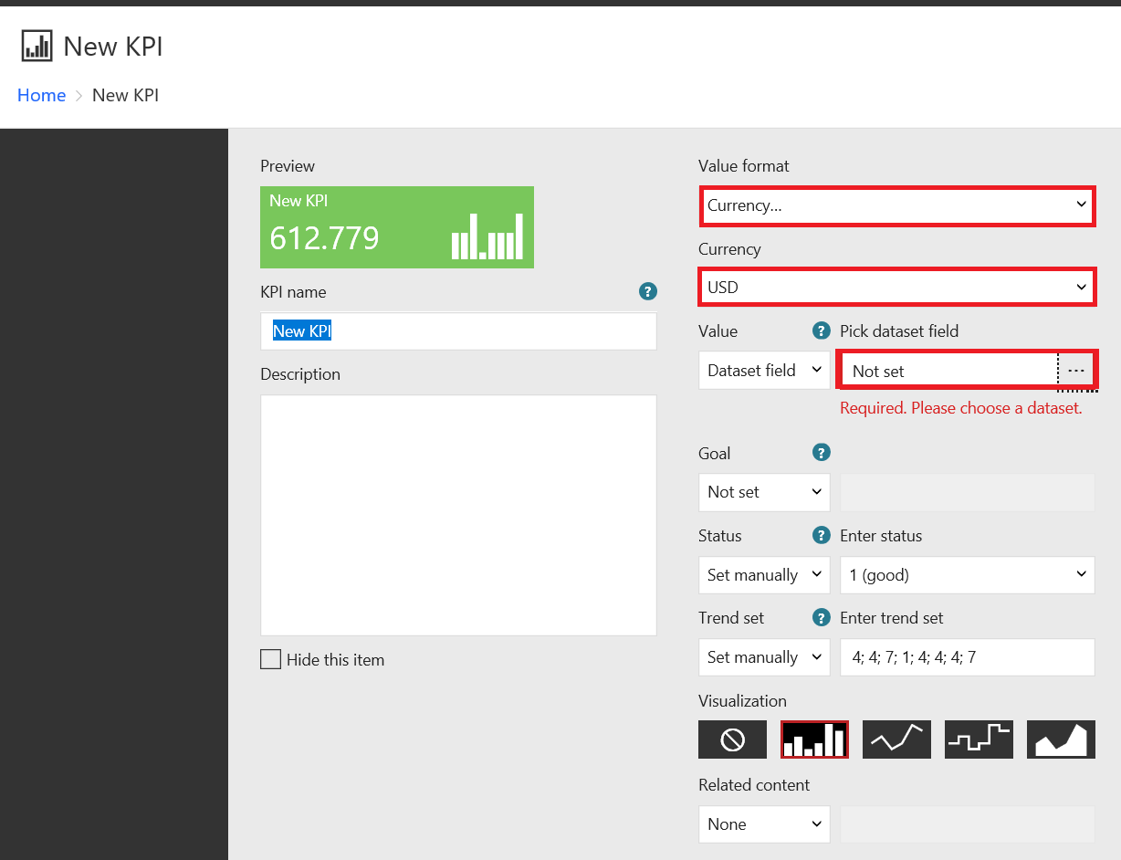Check the Hide this item checkbox
Screen dimensions: 1121x860
pyautogui.click(x=270, y=659)
